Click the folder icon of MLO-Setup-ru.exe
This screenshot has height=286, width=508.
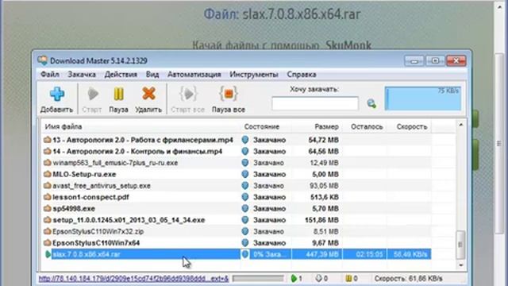coord(48,174)
